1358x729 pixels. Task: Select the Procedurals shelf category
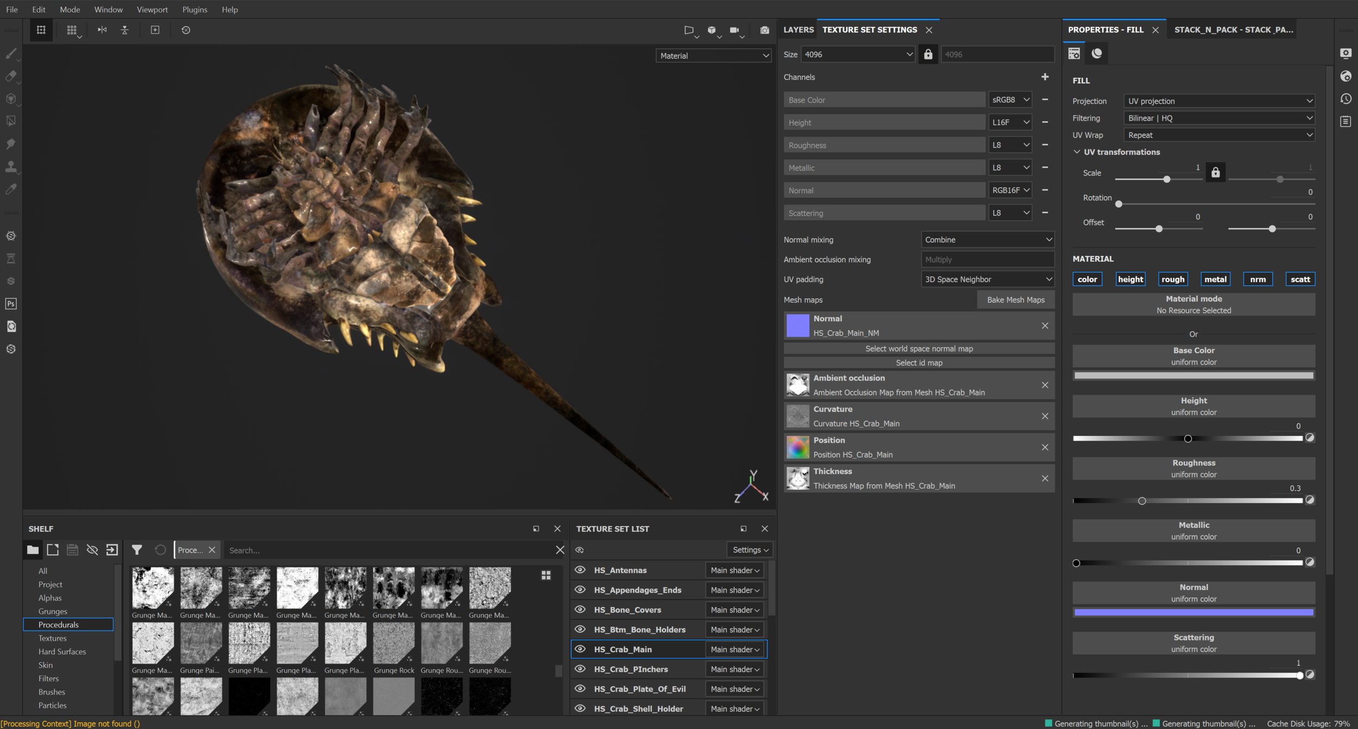coord(59,625)
